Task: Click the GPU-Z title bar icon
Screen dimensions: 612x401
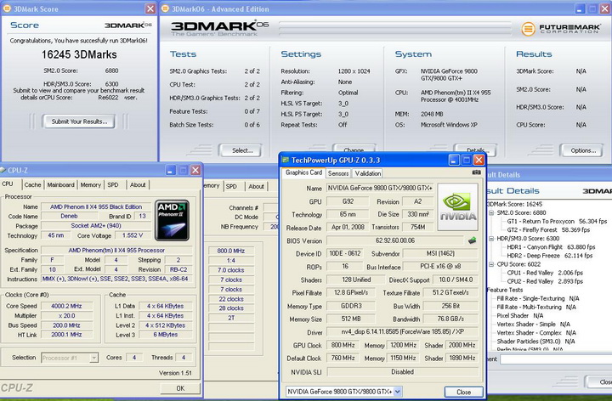Action: (286, 160)
